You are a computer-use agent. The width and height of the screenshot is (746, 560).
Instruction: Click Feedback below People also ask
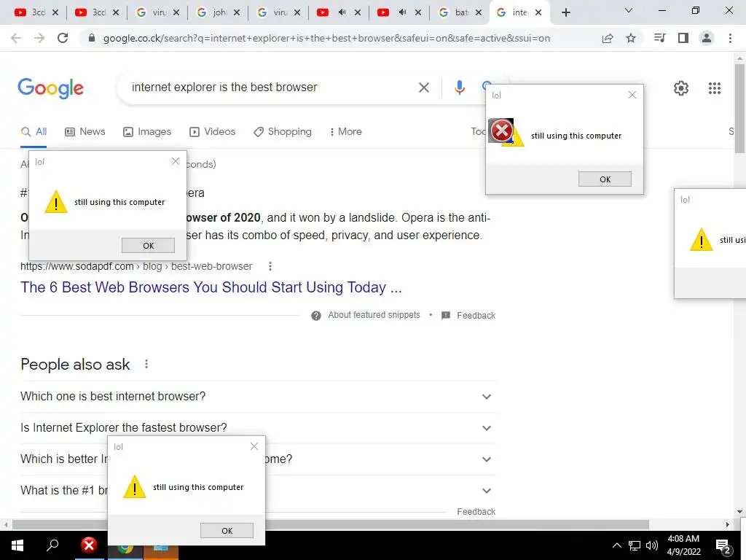click(476, 512)
